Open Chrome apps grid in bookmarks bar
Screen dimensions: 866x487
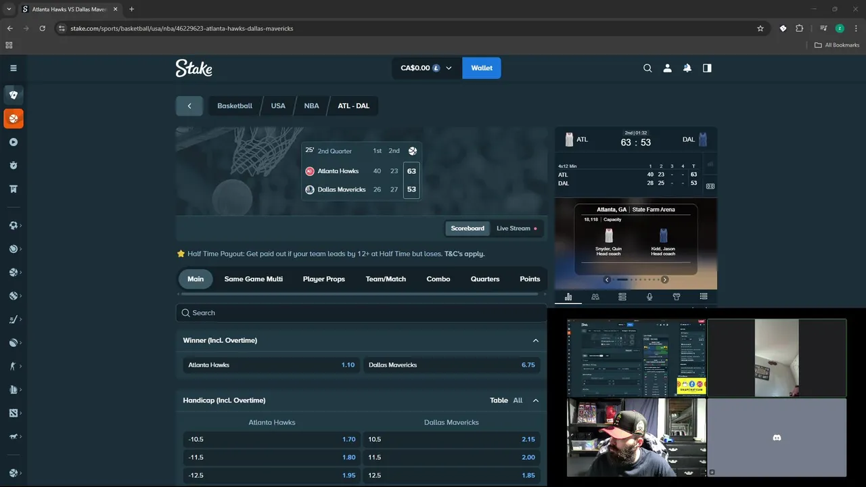[9, 45]
